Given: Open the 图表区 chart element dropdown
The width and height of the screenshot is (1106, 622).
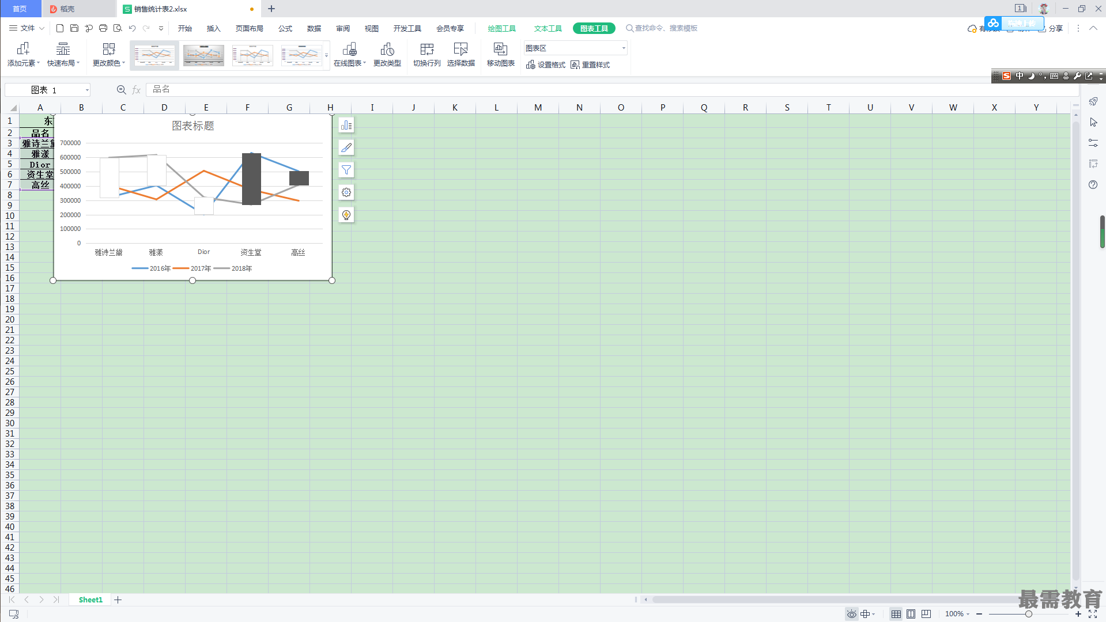Looking at the screenshot, I should tap(624, 48).
